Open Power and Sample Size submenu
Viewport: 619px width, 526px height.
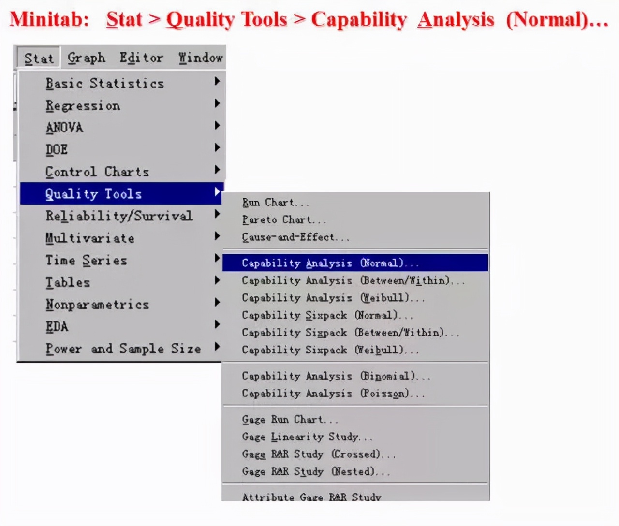121,349
